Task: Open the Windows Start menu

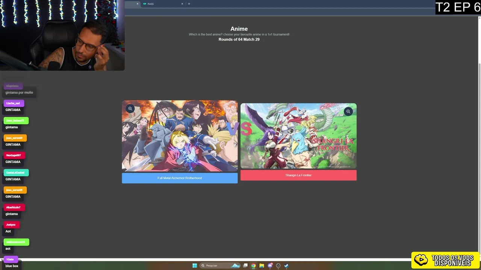Action: (x=195, y=265)
